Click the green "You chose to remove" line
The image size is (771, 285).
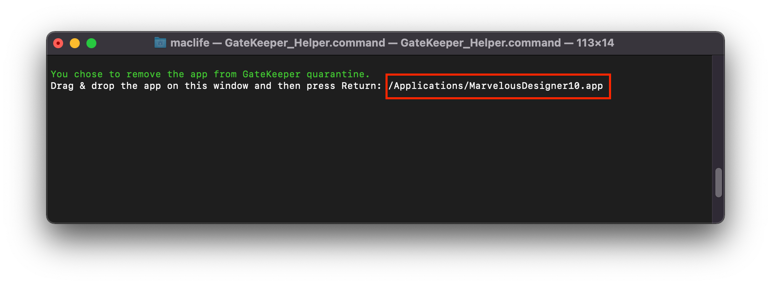(210, 74)
